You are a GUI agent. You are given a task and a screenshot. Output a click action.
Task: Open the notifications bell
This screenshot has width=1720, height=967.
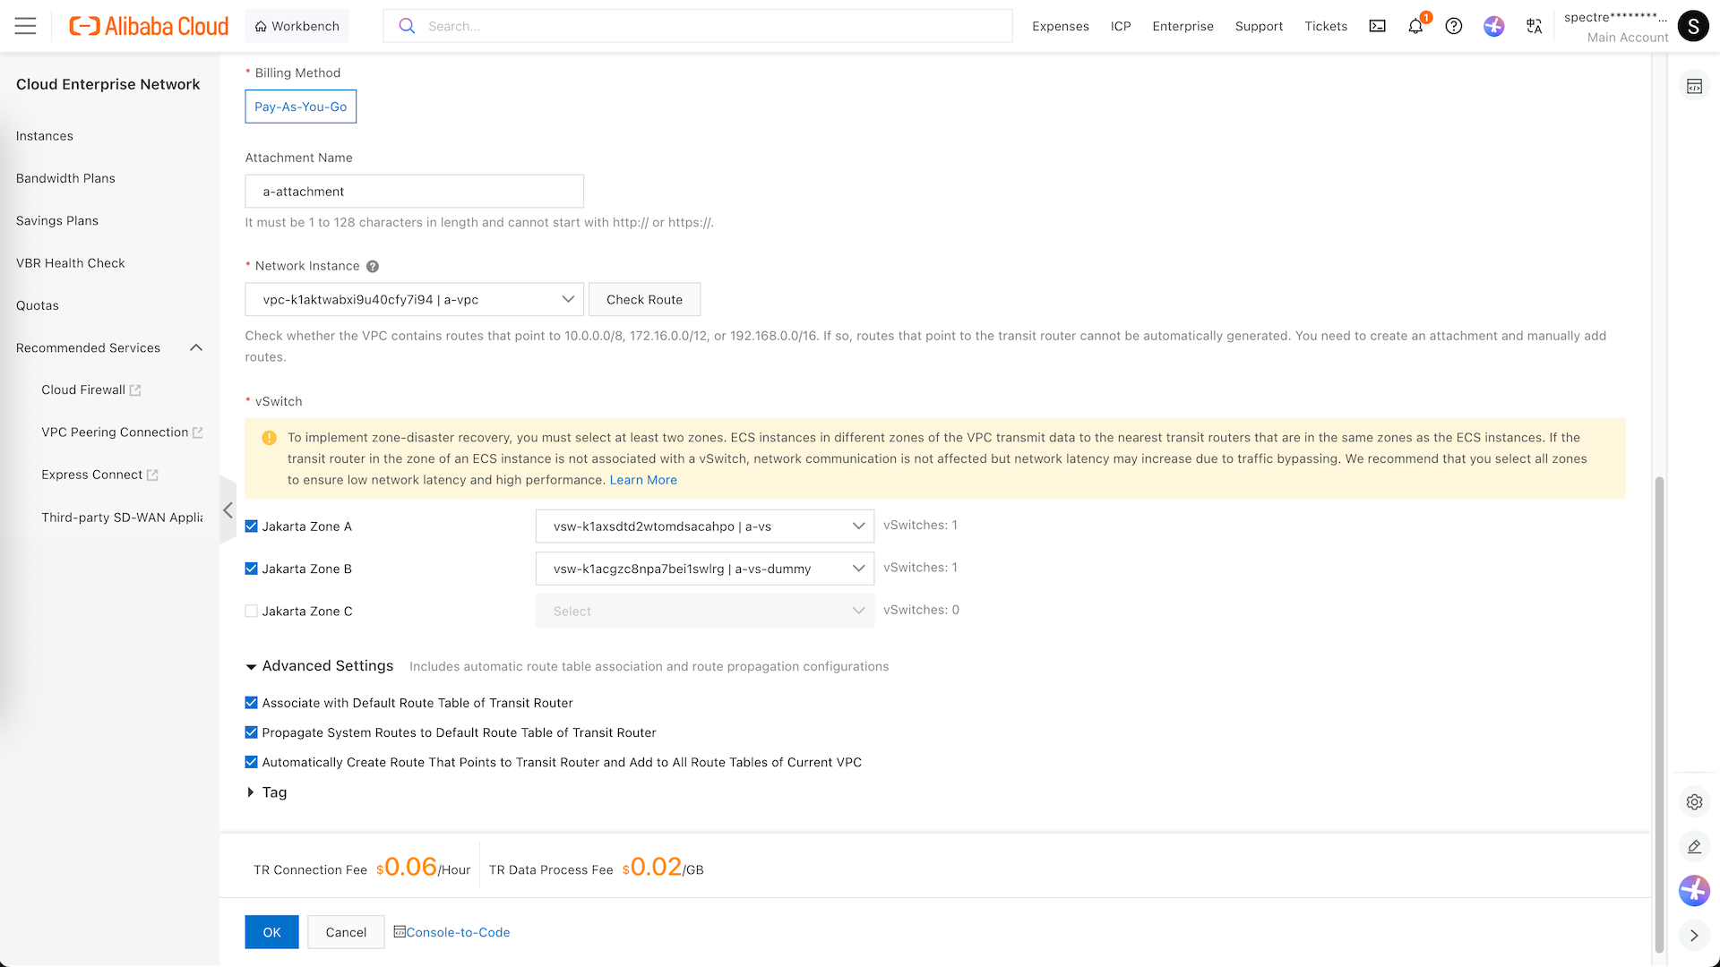click(1415, 26)
